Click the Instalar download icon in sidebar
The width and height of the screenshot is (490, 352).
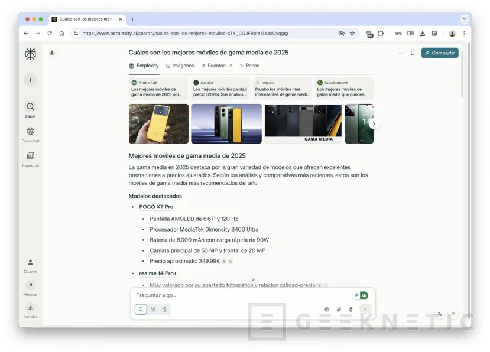pyautogui.click(x=30, y=308)
